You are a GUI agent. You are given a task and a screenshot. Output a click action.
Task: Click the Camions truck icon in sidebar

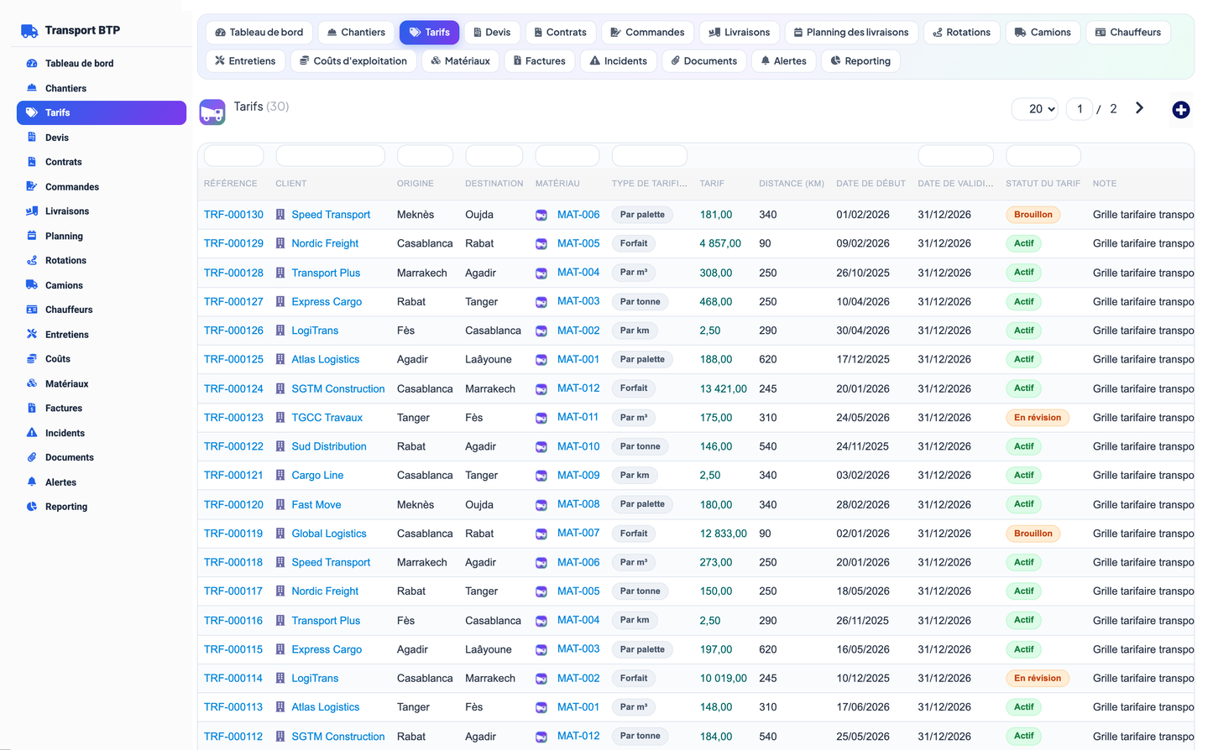(x=32, y=285)
